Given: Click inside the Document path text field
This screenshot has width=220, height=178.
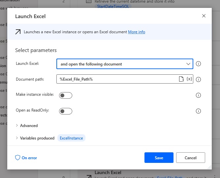Looking at the screenshot, I should coord(117,79).
